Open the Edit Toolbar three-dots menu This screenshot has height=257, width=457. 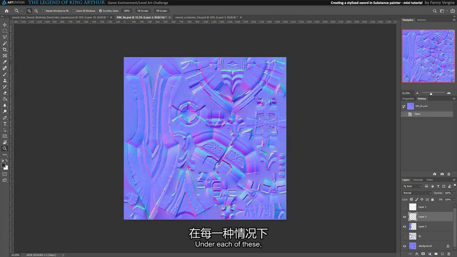pyautogui.click(x=4, y=155)
